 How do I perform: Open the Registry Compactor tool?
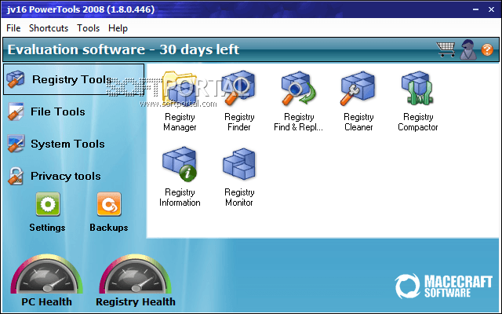coord(418,101)
